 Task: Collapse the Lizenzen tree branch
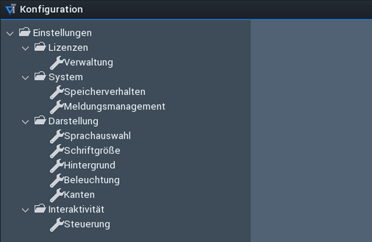25,48
